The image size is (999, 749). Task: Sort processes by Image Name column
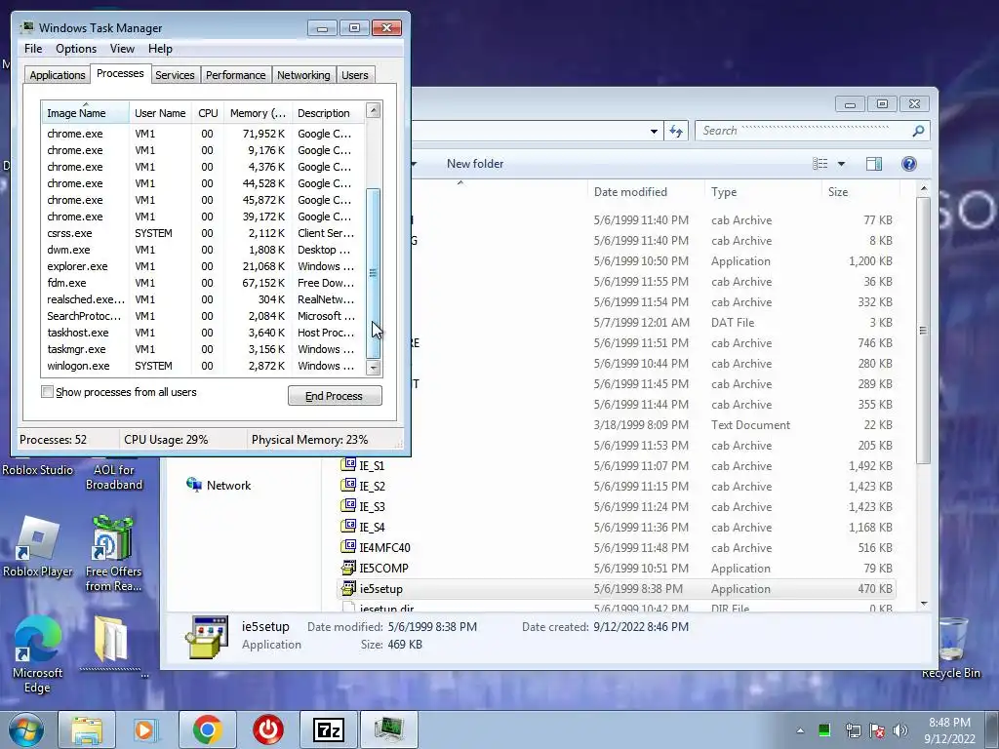[86, 113]
